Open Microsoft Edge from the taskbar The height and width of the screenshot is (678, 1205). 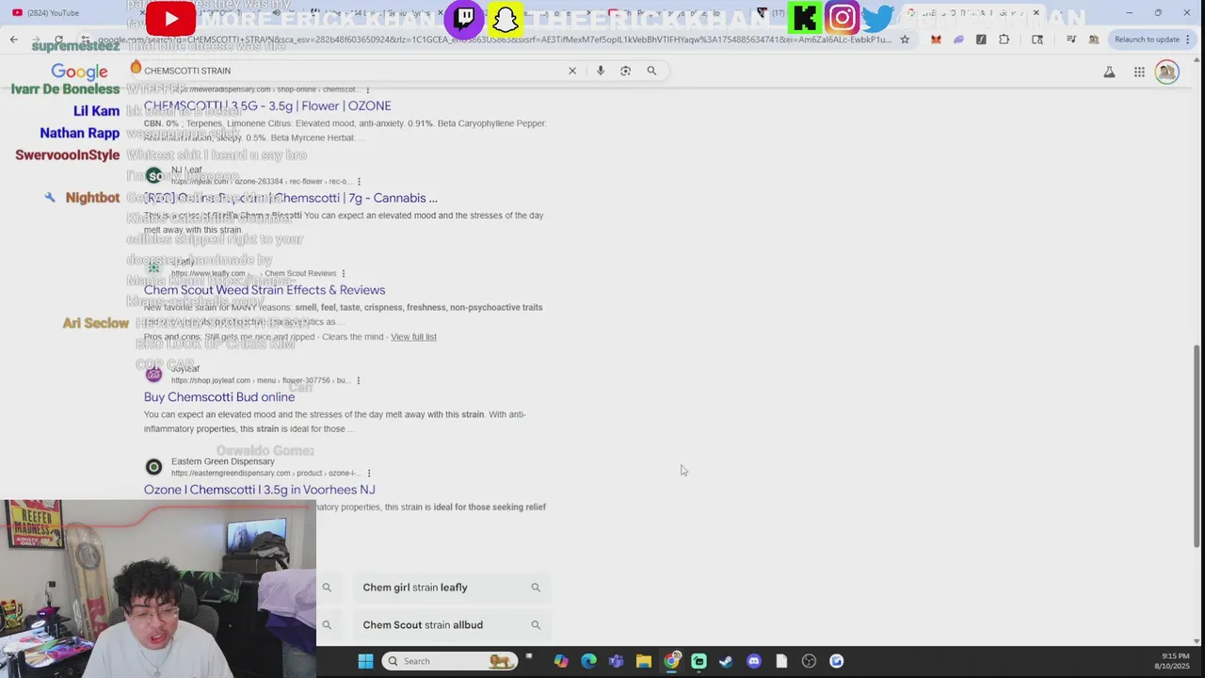click(x=588, y=661)
